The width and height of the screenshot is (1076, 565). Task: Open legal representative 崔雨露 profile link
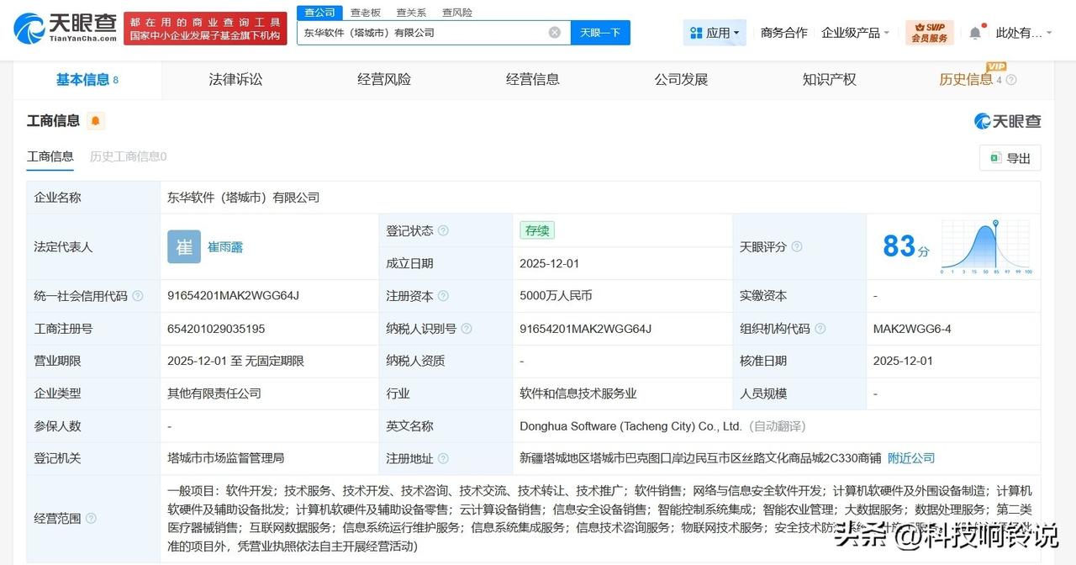pos(224,247)
